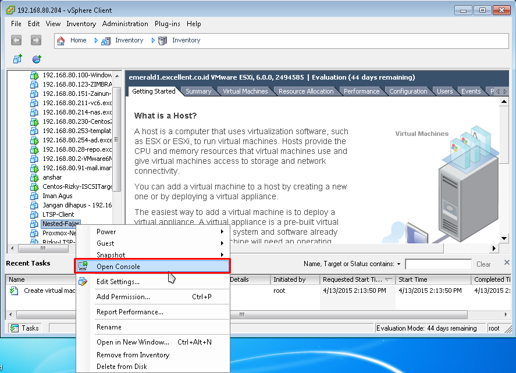Expand the Power submenu
The width and height of the screenshot is (516, 373).
coord(222,232)
